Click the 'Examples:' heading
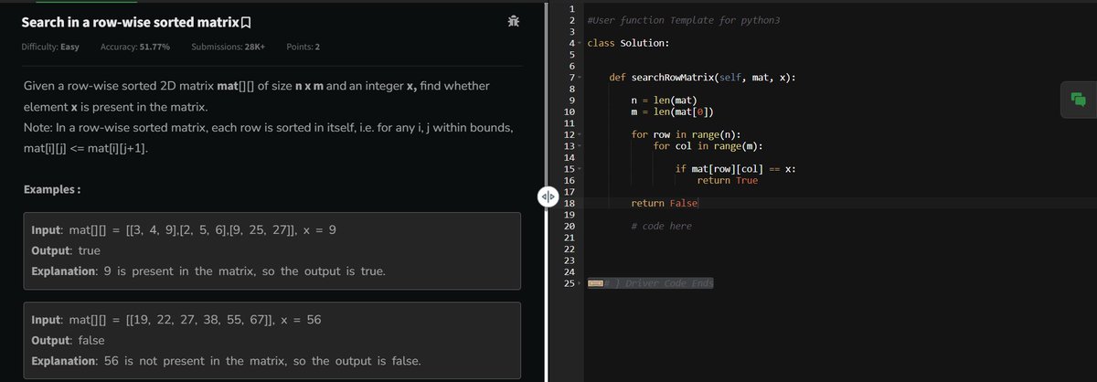 51,189
